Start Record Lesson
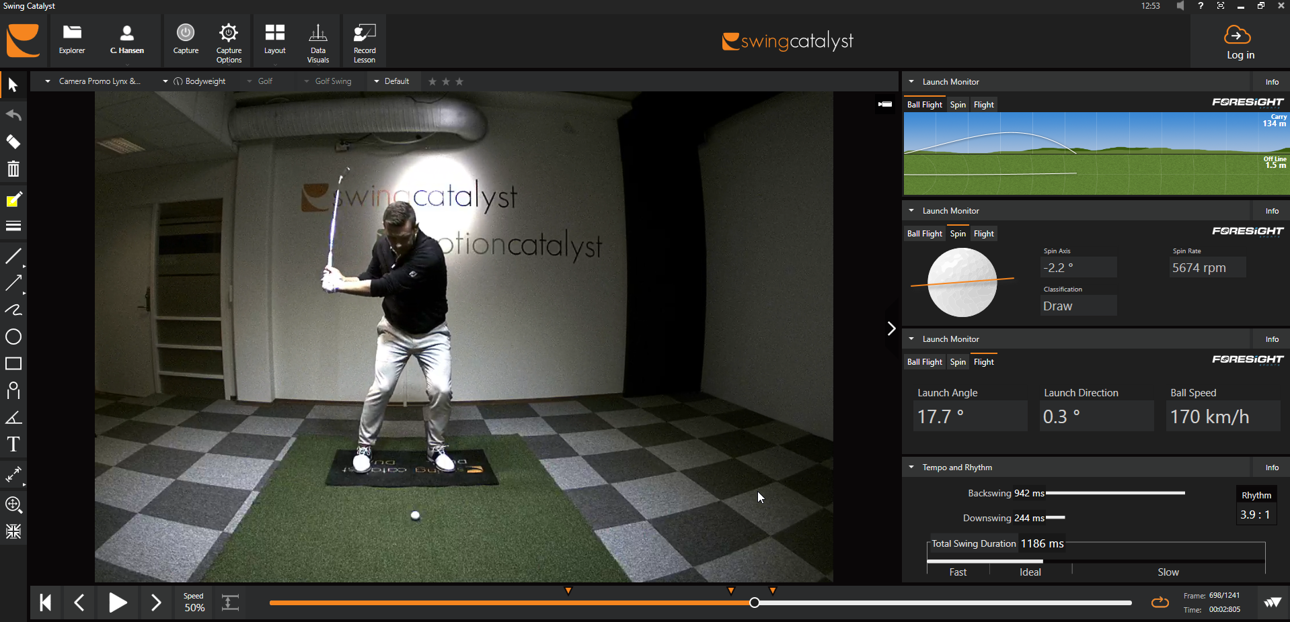Screen dimensions: 1290x622 (x=365, y=44)
